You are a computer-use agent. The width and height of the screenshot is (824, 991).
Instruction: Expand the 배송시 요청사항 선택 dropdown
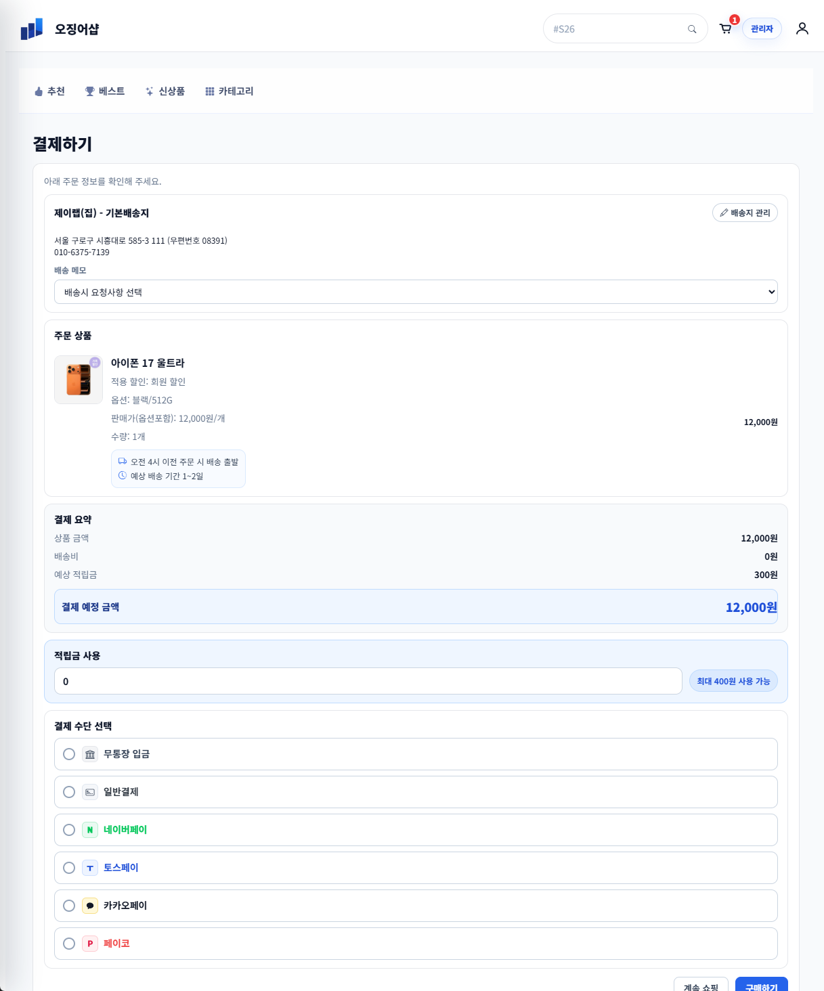tap(416, 292)
